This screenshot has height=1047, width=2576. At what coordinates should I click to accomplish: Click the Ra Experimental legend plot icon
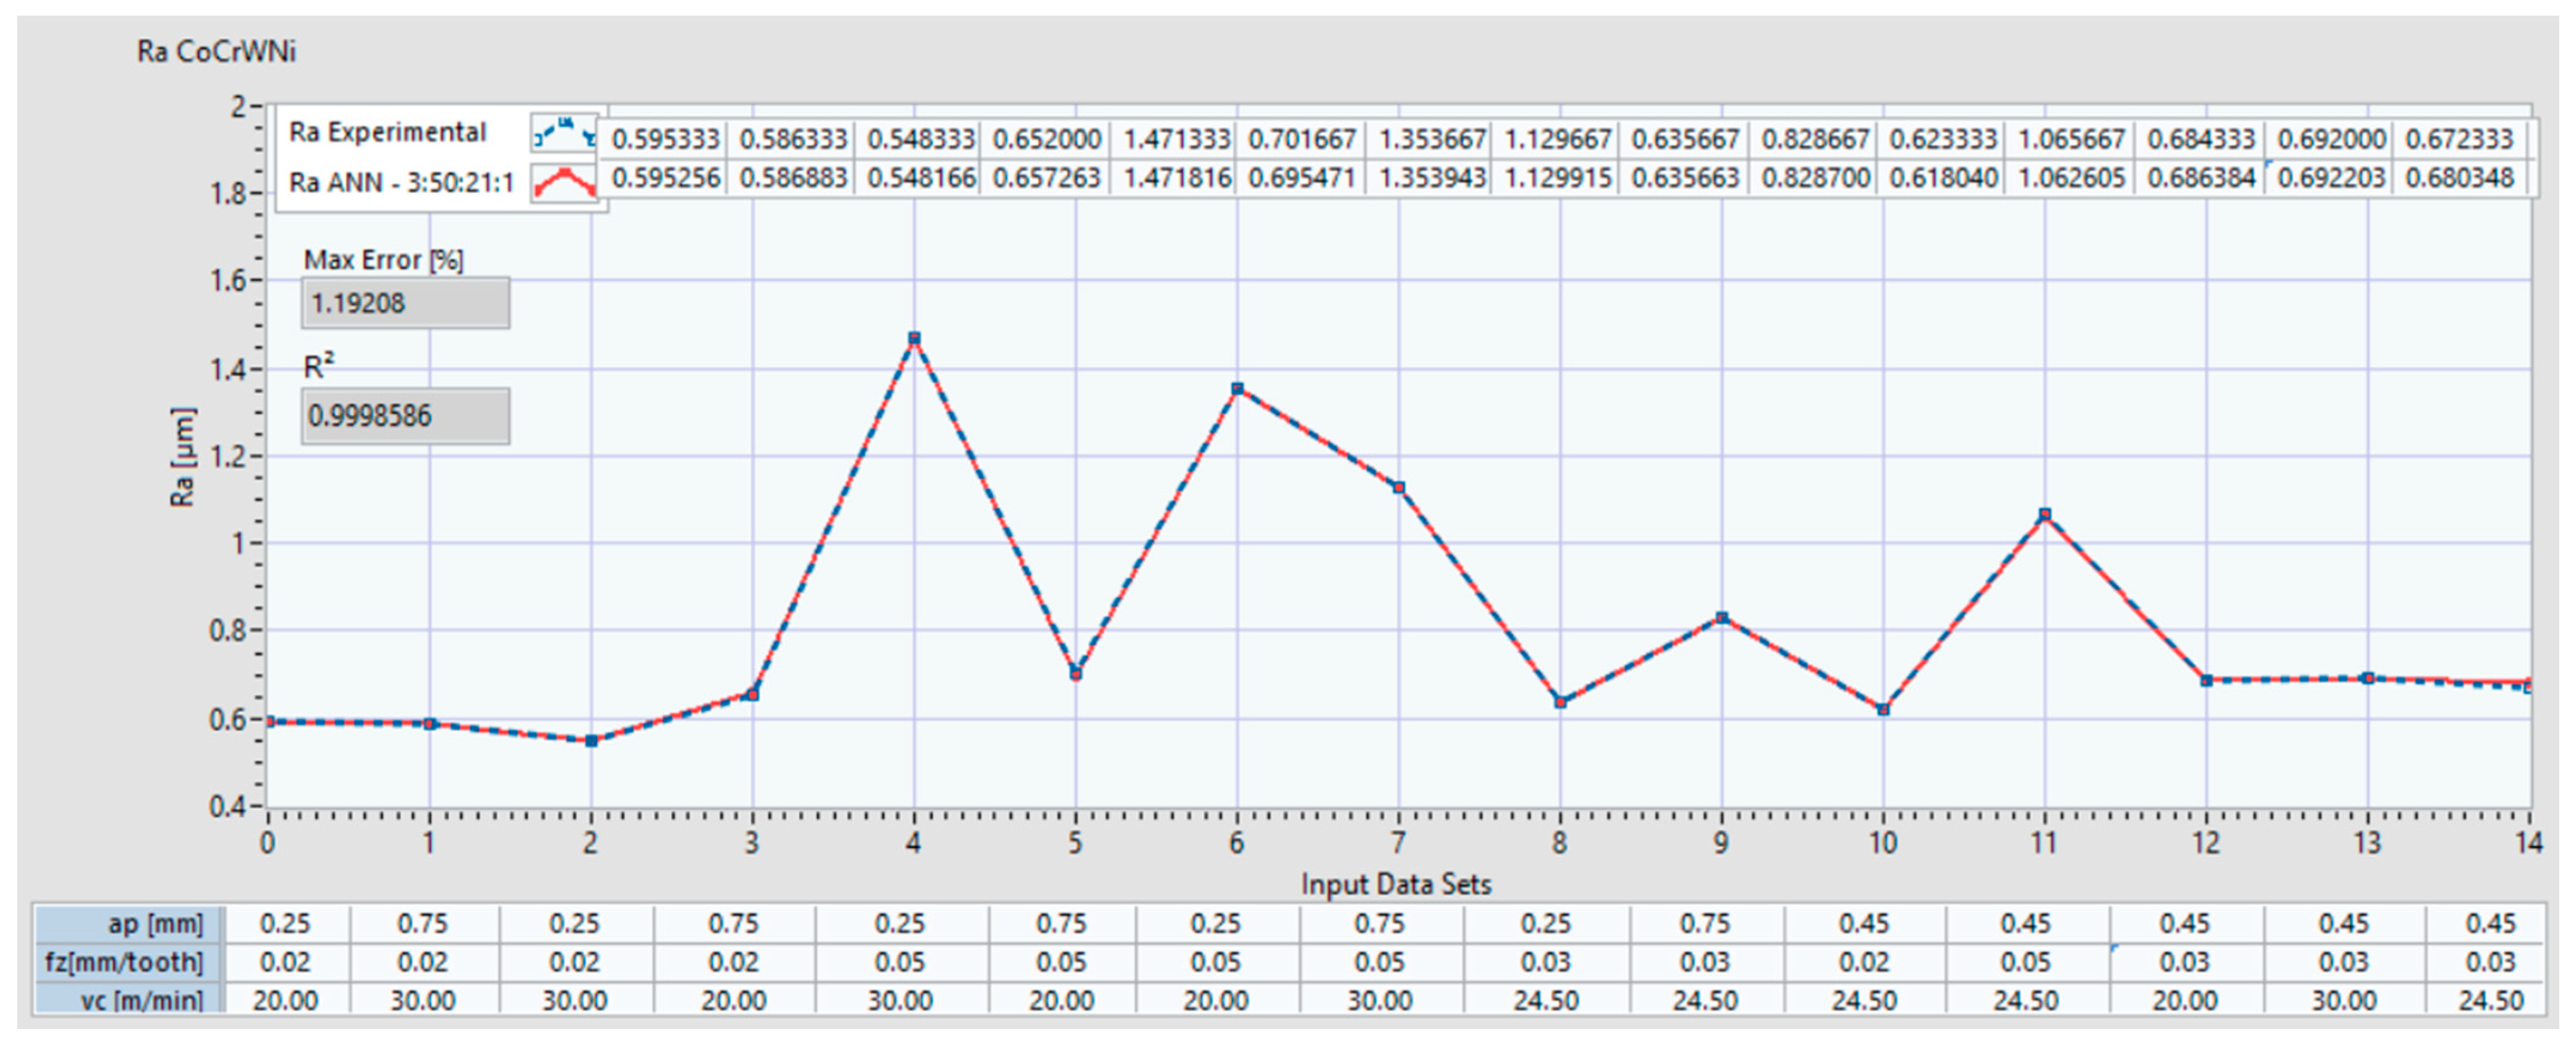click(x=564, y=132)
